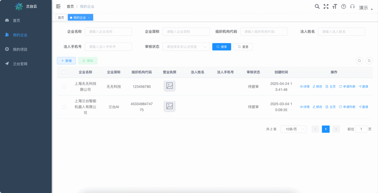Click the headset customer service icon
Screen dimensions: 378x193
click(353, 6)
